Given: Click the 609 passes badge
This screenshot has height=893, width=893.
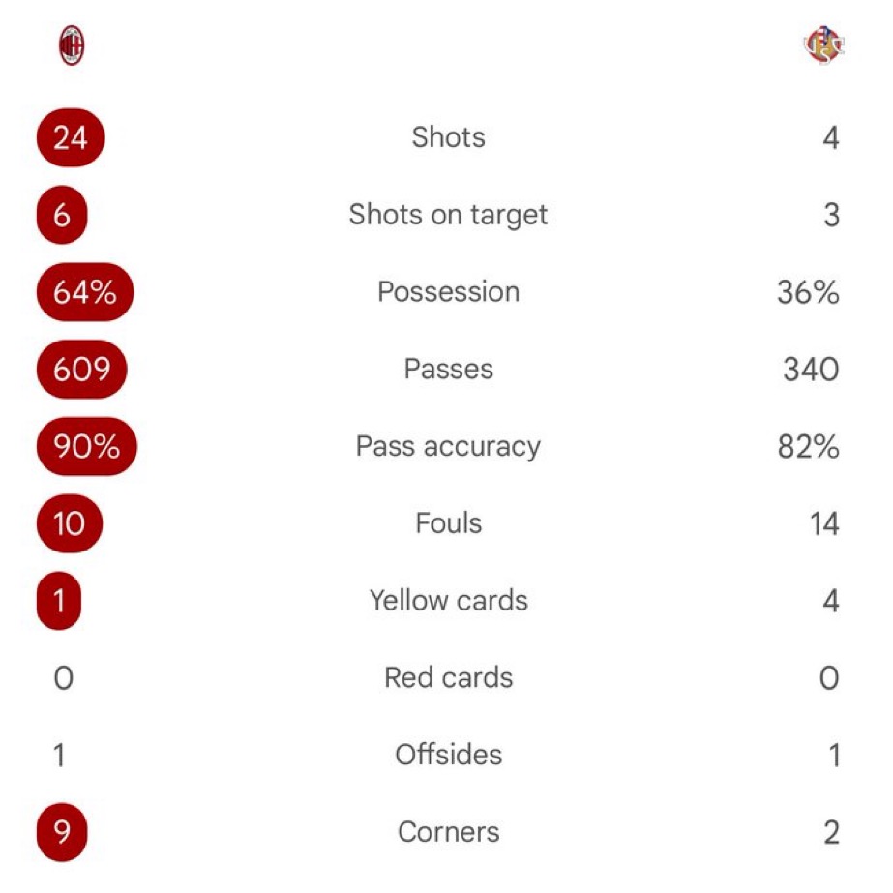Looking at the screenshot, I should click(82, 369).
